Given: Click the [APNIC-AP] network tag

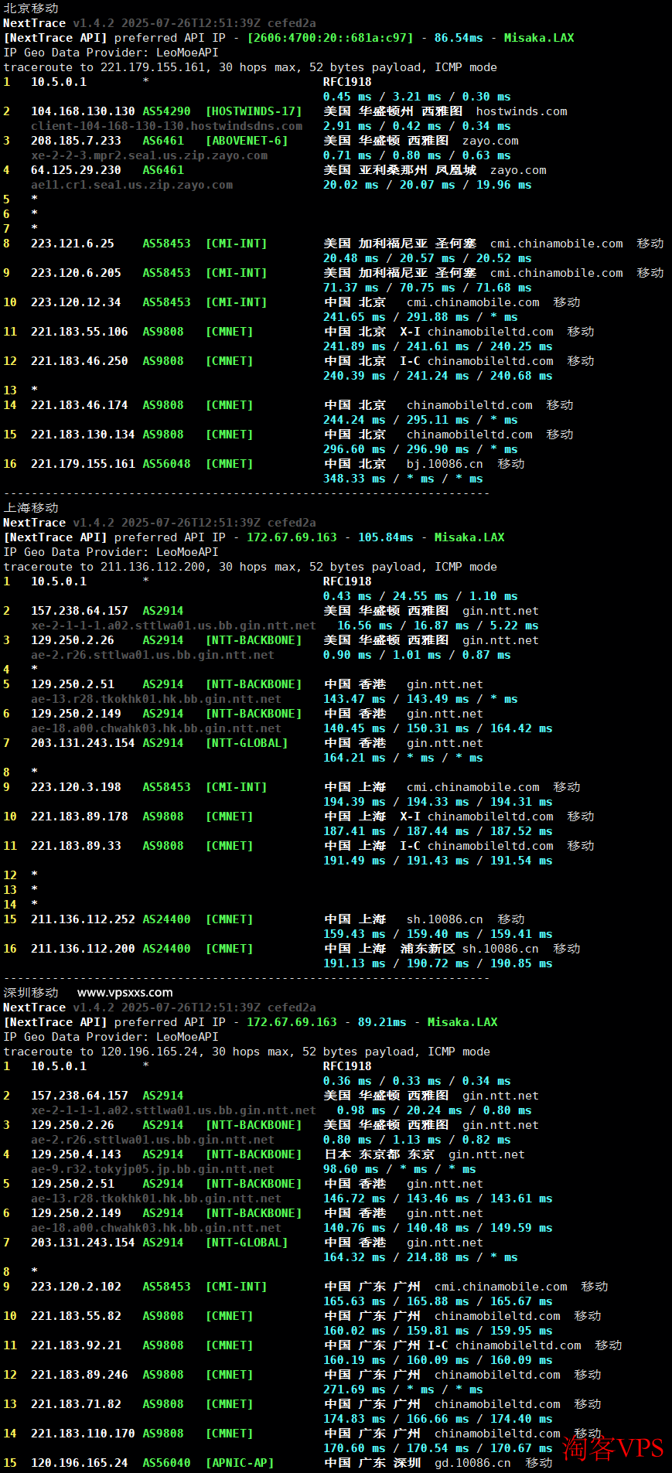Looking at the screenshot, I should (240, 1463).
